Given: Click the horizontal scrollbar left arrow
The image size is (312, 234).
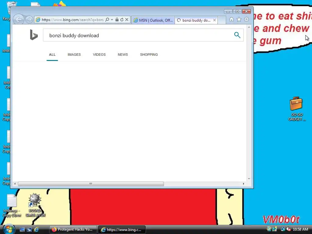Looking at the screenshot, I should pos(15,184).
